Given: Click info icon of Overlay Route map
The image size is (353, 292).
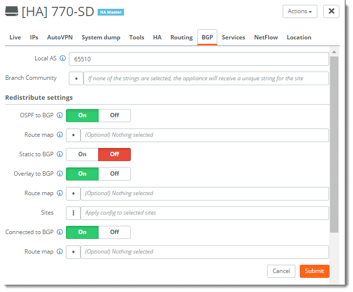Looking at the screenshot, I should coord(60,193).
